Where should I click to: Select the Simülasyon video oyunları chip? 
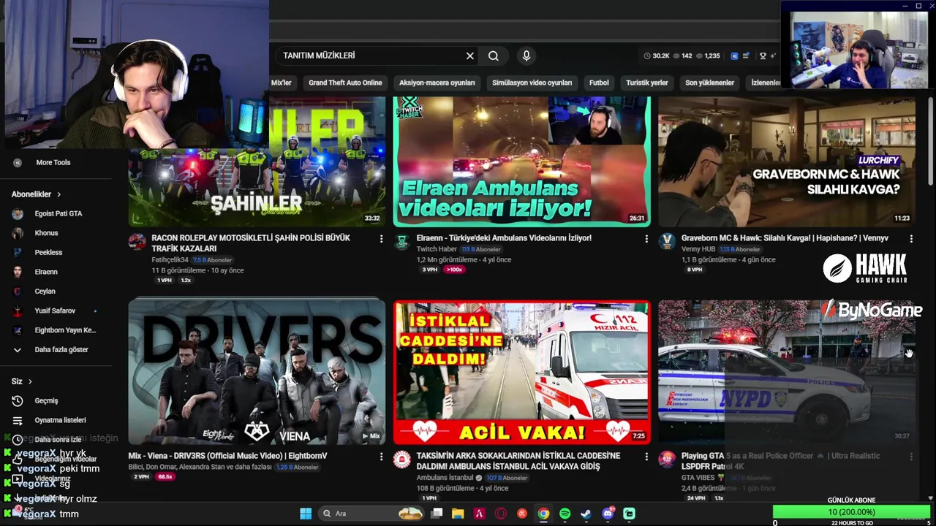[532, 83]
